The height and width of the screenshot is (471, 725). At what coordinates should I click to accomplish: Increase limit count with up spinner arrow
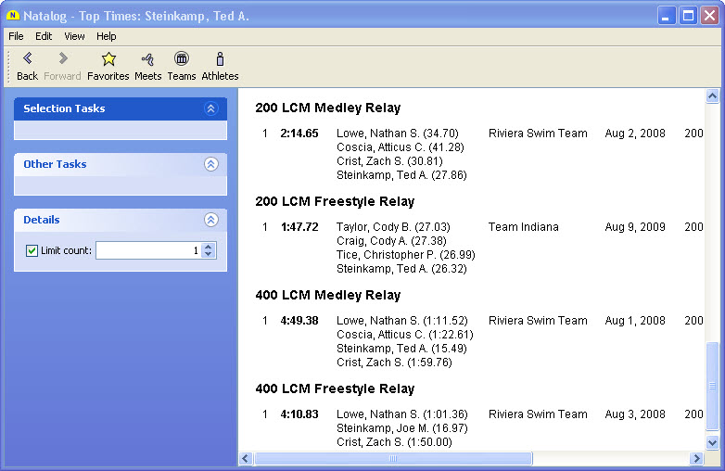[209, 247]
